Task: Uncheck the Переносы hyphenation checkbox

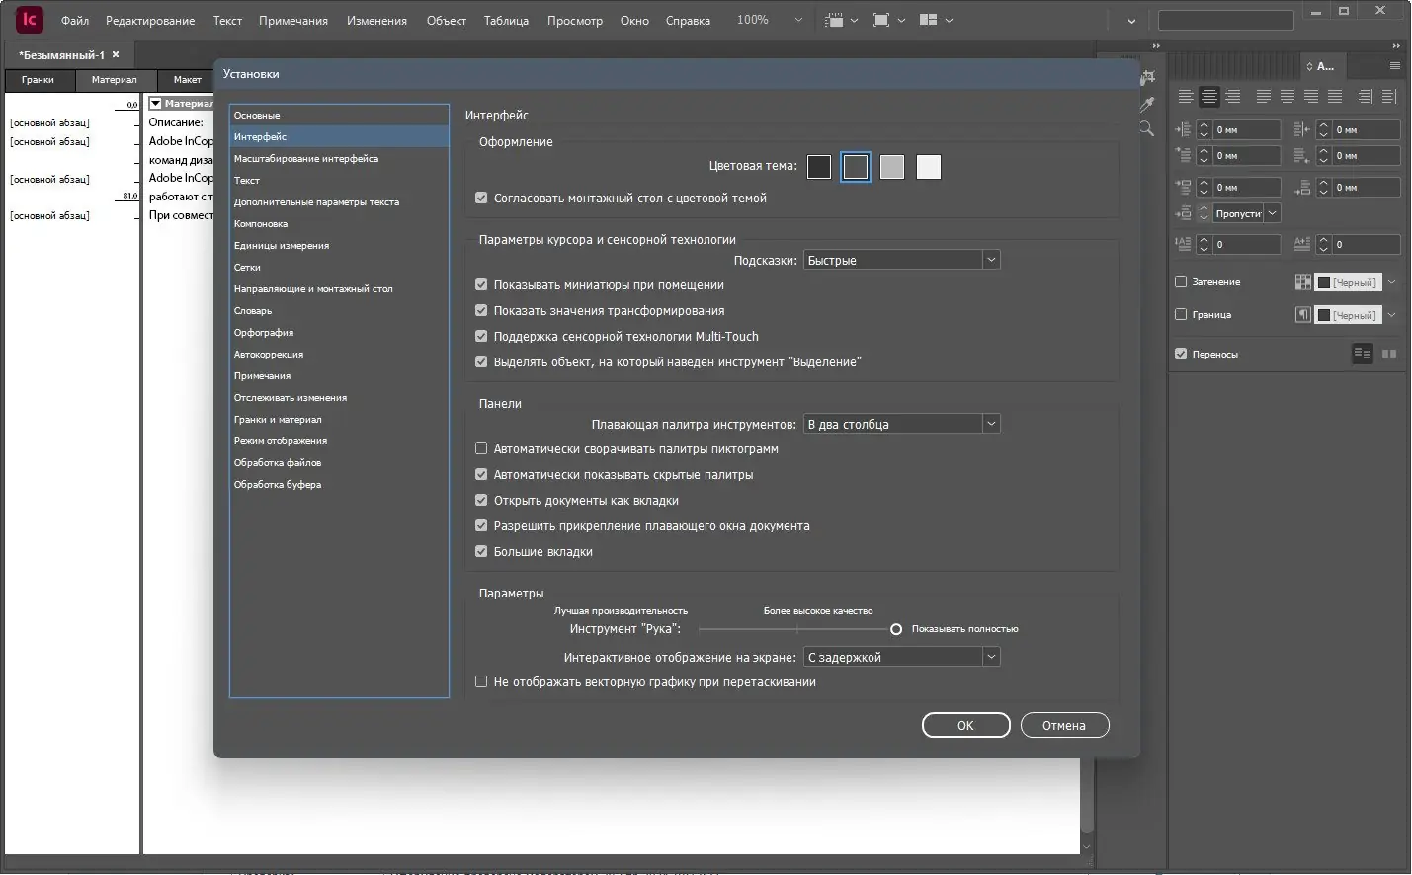Action: (1181, 354)
